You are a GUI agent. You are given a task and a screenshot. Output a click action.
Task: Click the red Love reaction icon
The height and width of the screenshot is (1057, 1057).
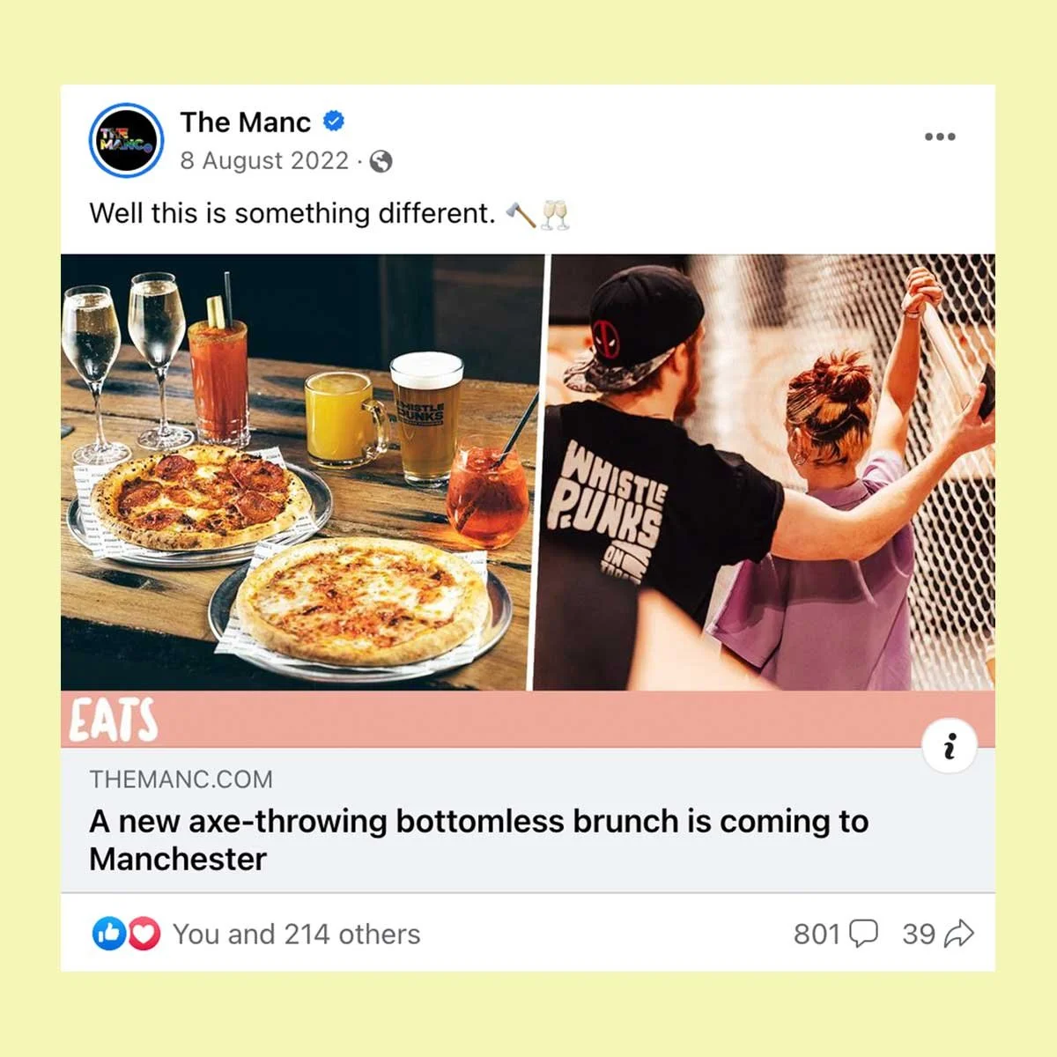(x=144, y=934)
